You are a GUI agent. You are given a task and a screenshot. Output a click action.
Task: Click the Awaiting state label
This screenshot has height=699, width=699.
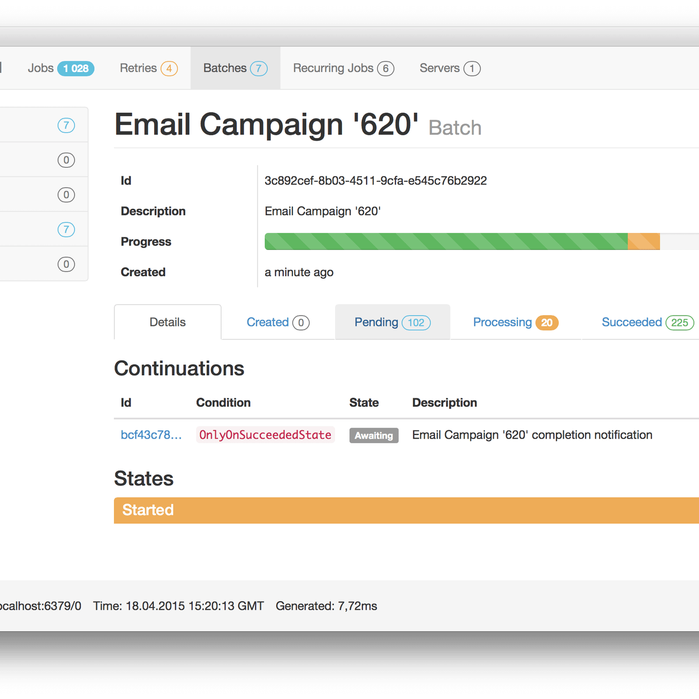(x=374, y=436)
